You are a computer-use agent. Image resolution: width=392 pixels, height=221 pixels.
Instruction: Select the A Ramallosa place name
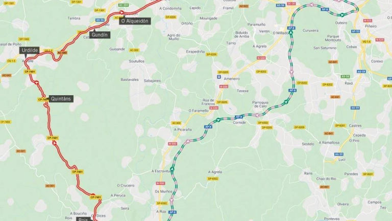329,142
